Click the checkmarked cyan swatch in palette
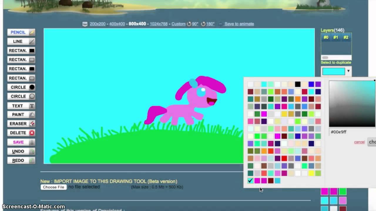This screenshot has width=376, height=211. (250, 181)
